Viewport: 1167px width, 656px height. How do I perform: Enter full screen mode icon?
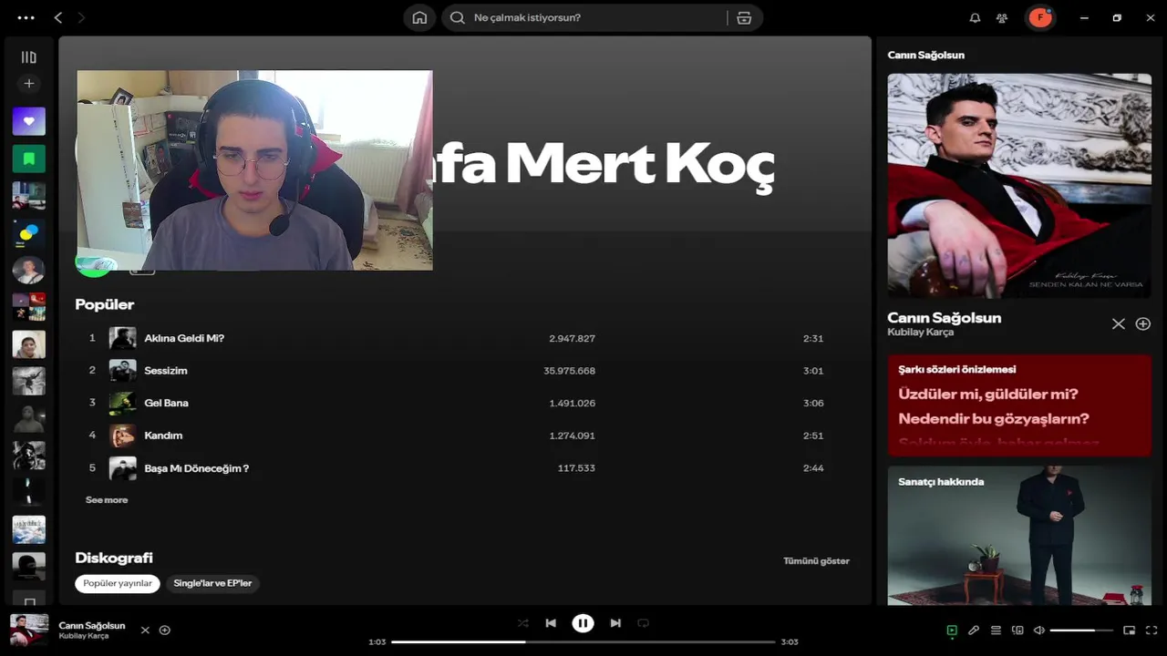[1152, 630]
